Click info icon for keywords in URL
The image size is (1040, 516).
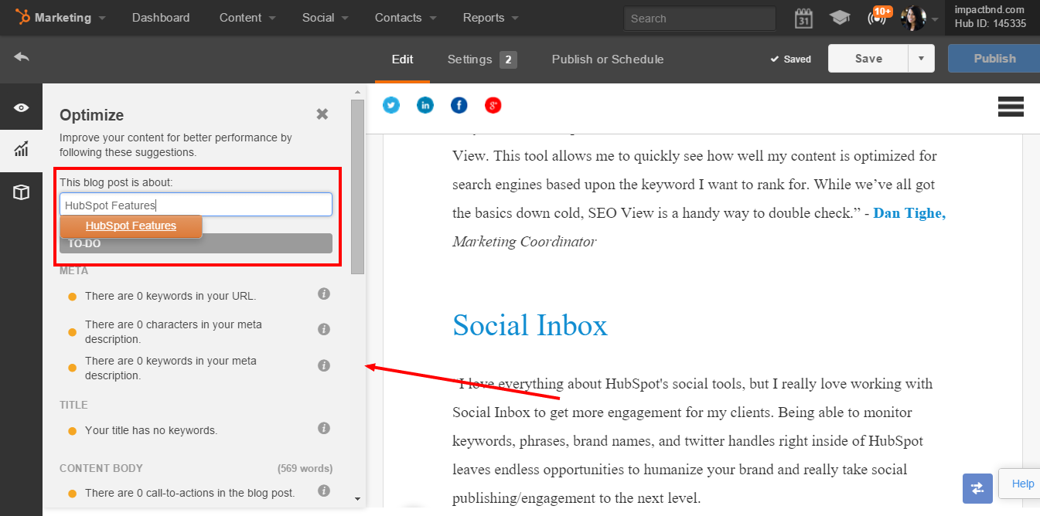(x=324, y=294)
